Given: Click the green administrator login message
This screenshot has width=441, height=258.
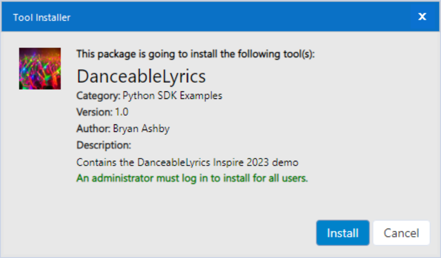Looking at the screenshot, I should point(192,178).
